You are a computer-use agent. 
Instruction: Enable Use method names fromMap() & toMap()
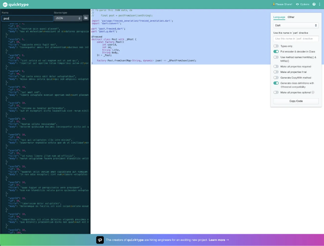pos(276,57)
